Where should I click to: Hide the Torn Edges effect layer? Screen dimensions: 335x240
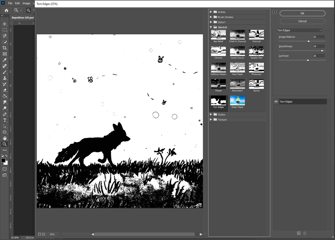click(x=276, y=102)
